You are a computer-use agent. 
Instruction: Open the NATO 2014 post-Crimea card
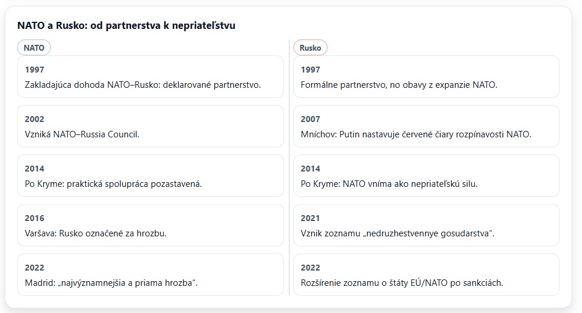tap(151, 176)
